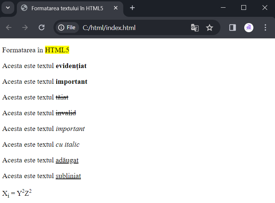Open the Google Translate icon
The image size is (275, 203).
195,28
